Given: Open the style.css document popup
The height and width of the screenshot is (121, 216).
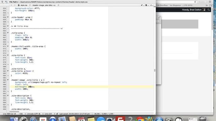Looking at the screenshot, I should point(24,5).
